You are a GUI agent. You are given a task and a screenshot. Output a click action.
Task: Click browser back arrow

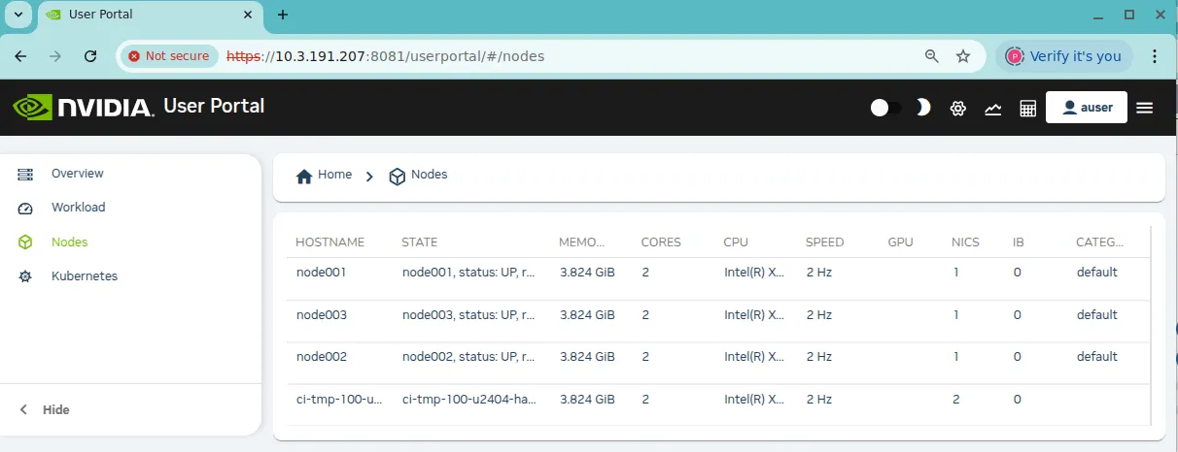(21, 56)
